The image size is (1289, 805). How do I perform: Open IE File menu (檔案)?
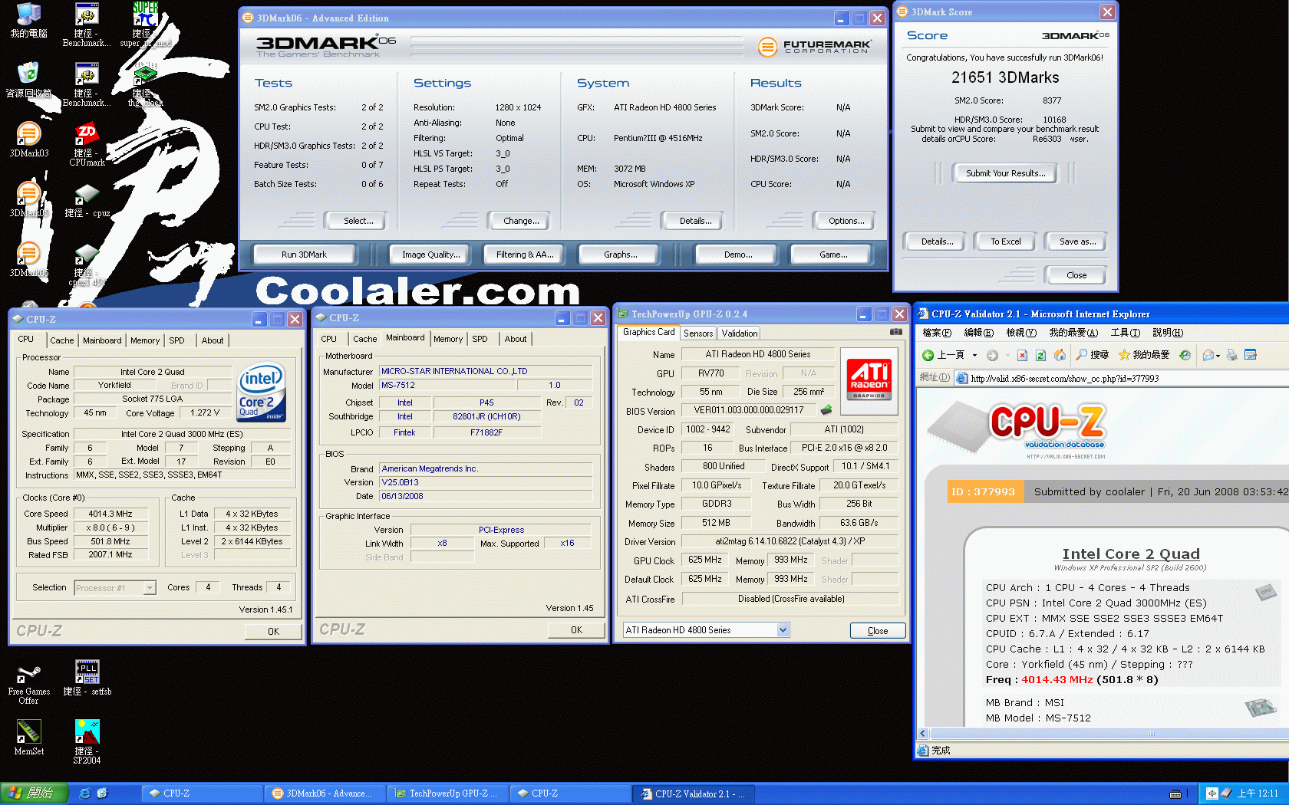(x=937, y=333)
